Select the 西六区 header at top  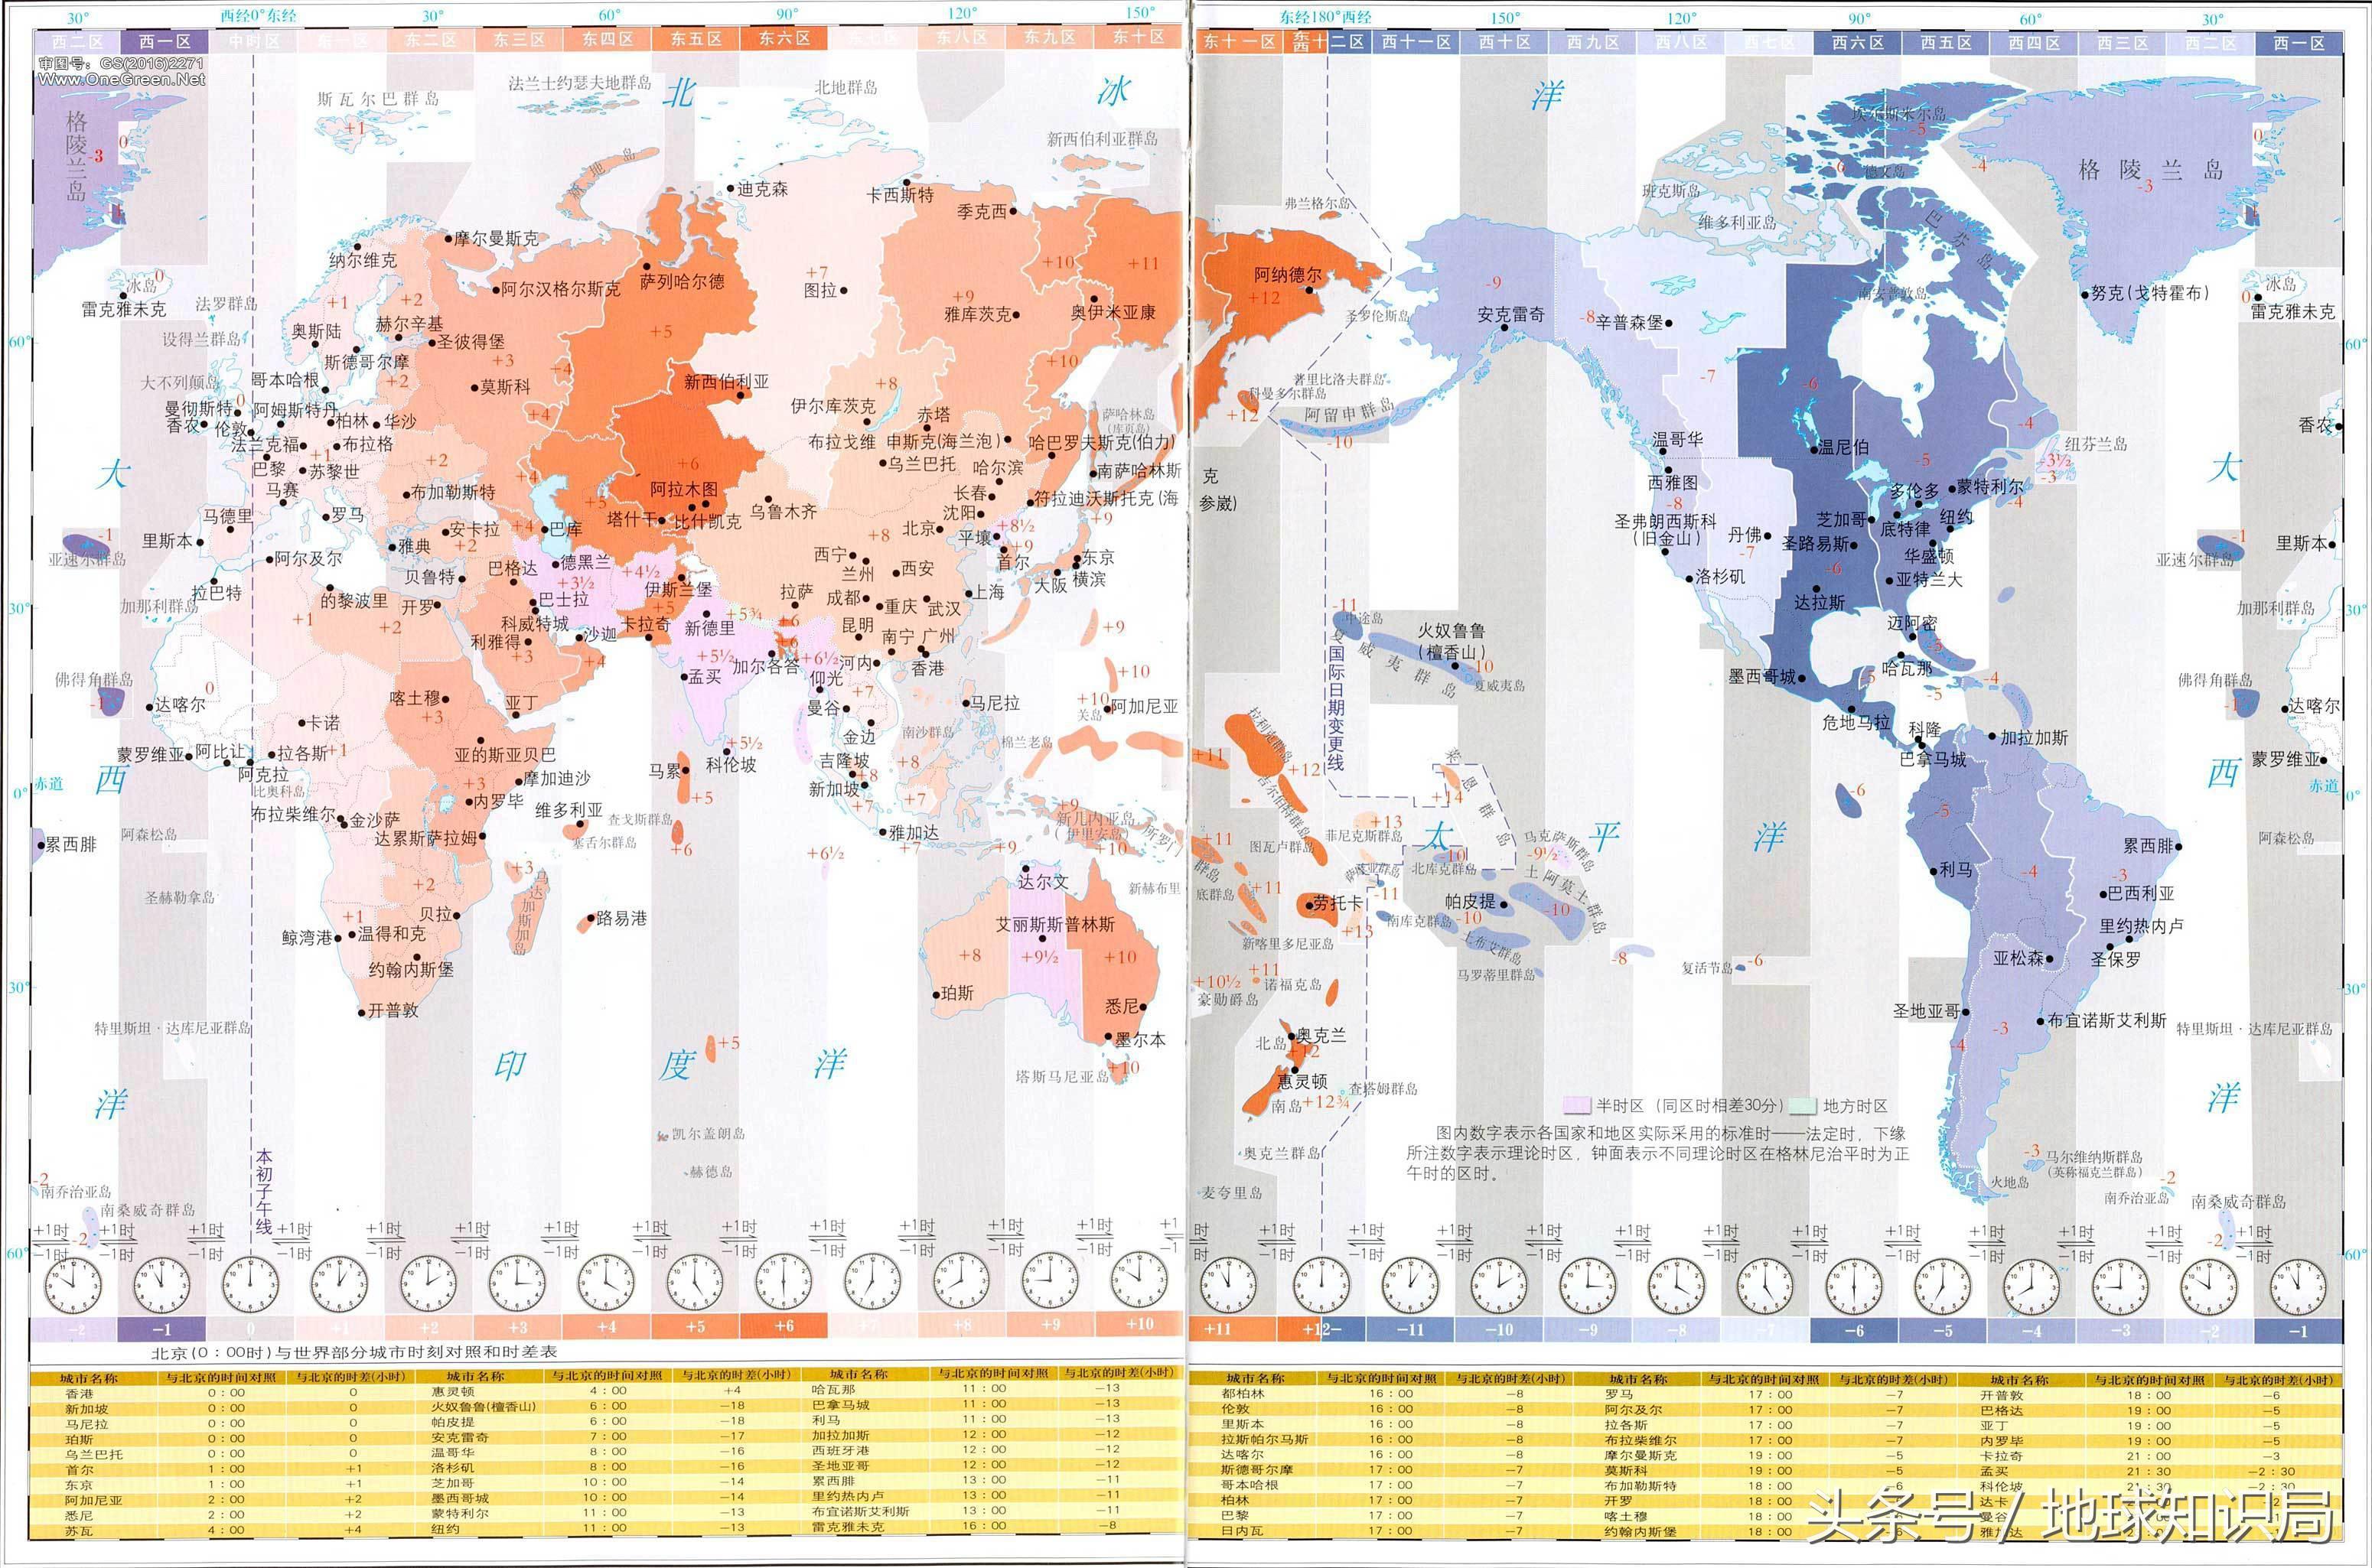click(1858, 42)
